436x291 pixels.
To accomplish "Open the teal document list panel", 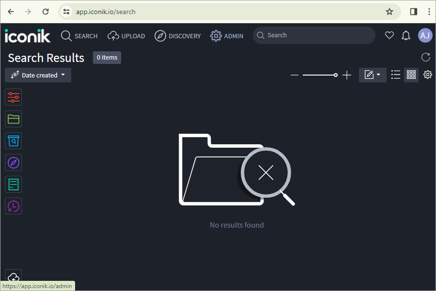I will coord(14,184).
